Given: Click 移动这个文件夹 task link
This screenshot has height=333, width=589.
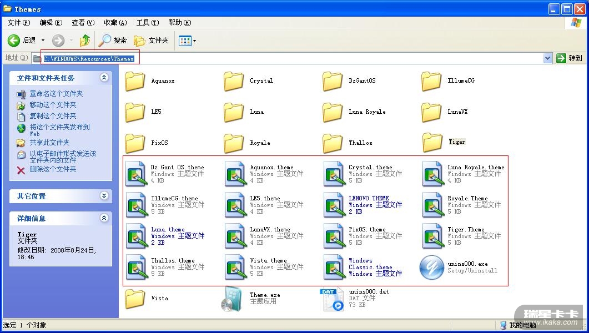Looking at the screenshot, I should coord(53,105).
